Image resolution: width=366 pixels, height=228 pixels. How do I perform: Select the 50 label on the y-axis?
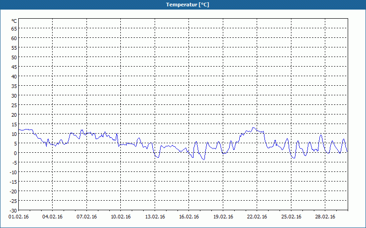pyautogui.click(x=14, y=57)
